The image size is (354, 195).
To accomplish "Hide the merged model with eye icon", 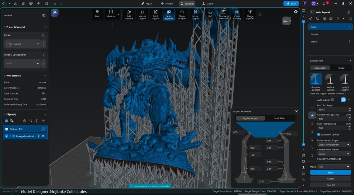I will (x=43, y=136).
